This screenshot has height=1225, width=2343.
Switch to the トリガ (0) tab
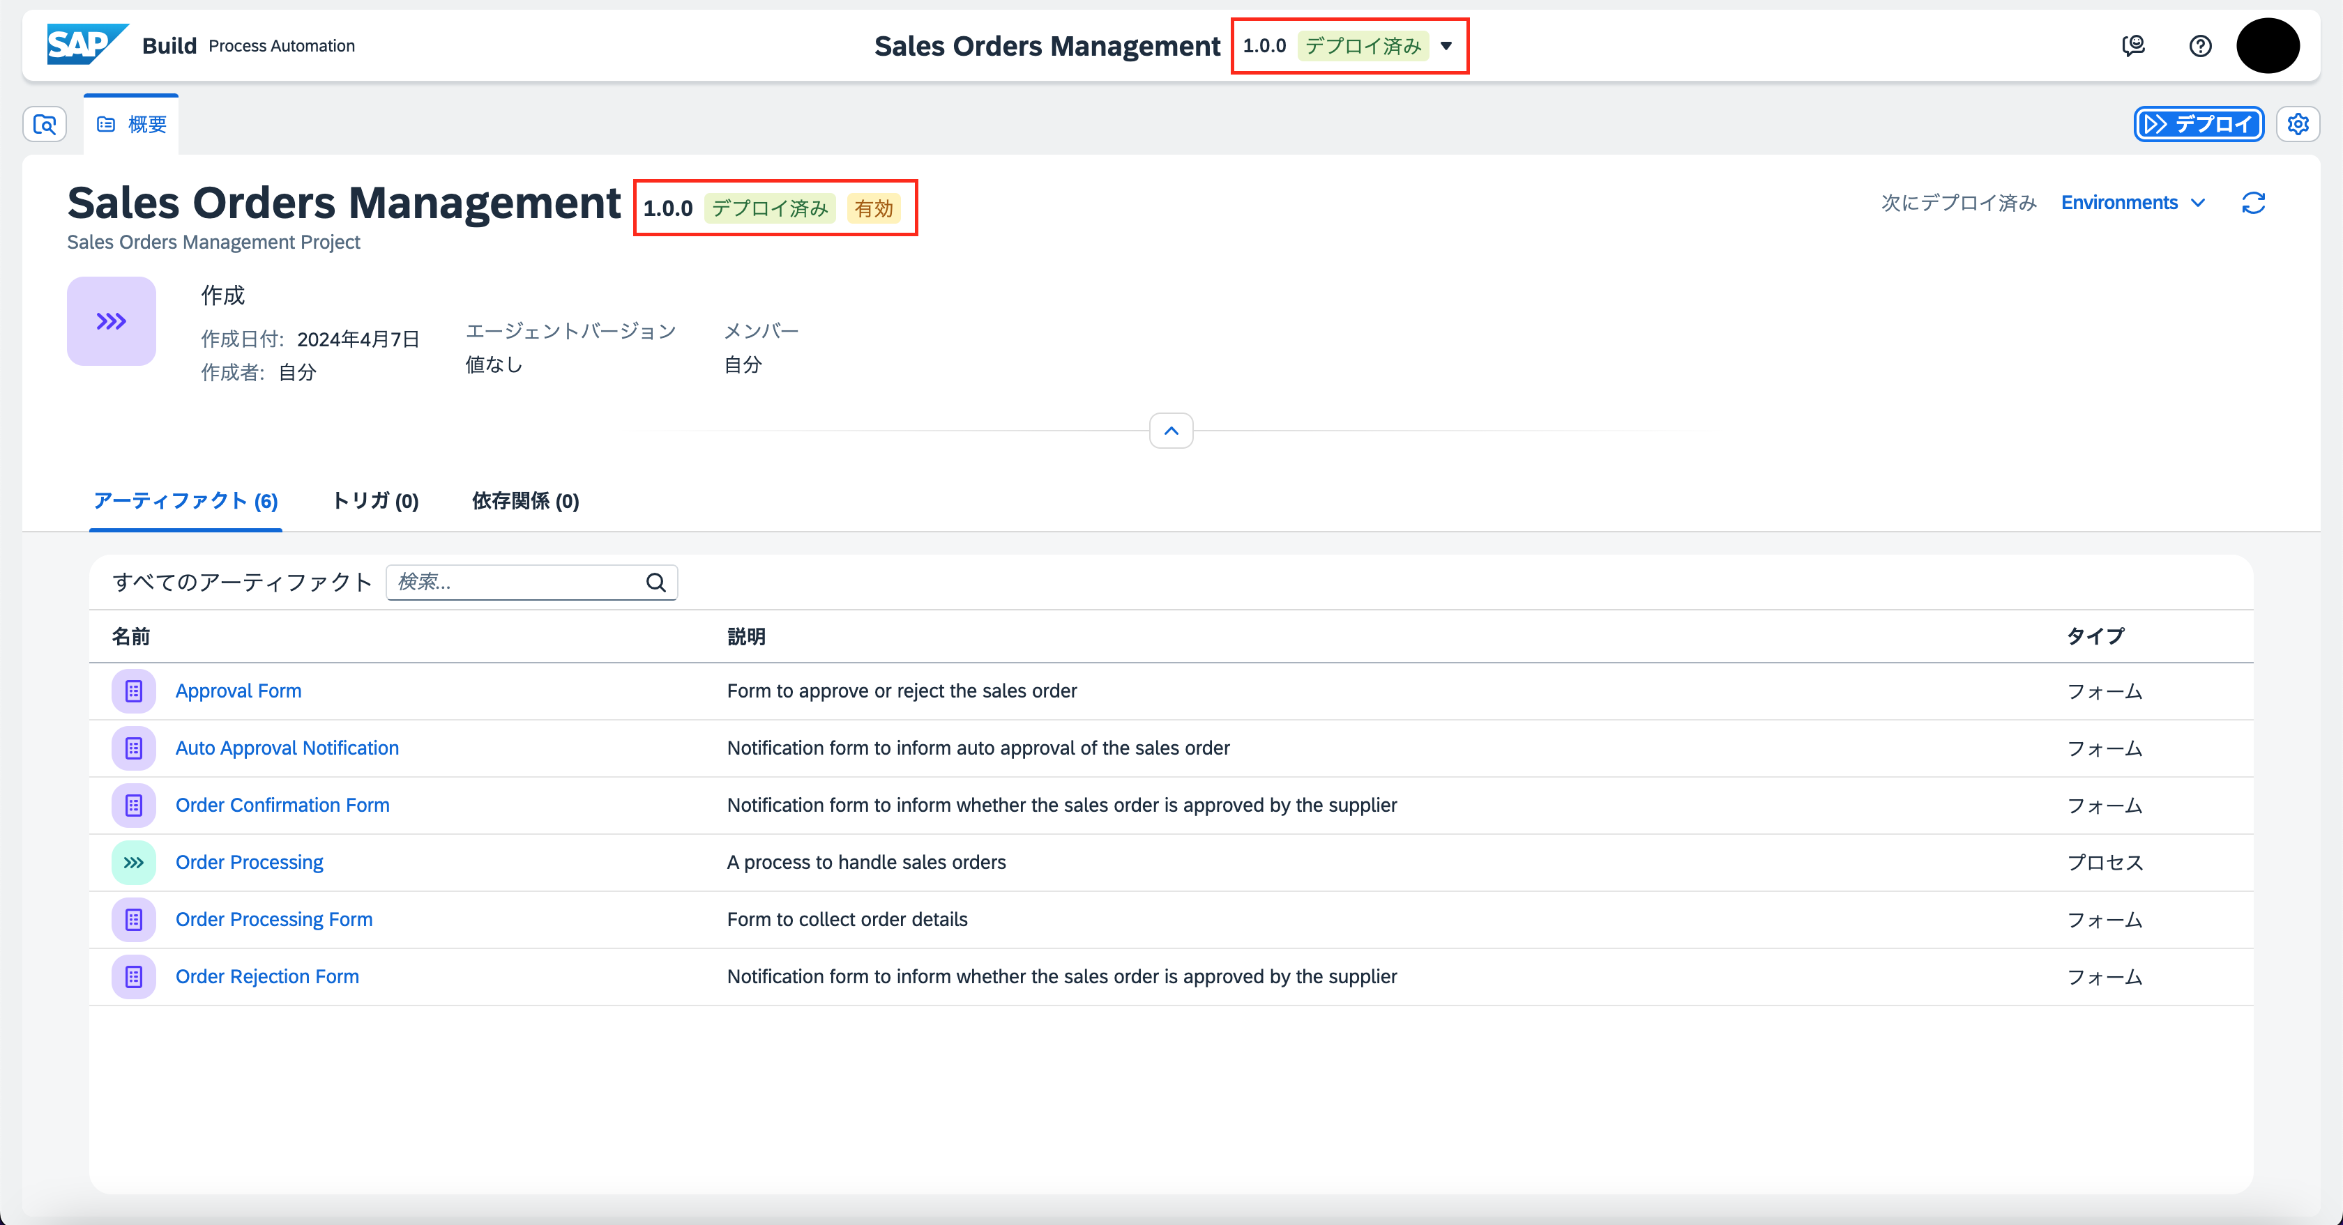374,501
